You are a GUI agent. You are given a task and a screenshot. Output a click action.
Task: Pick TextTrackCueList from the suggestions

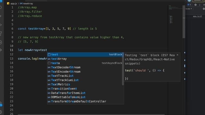pyautogui.click(x=85, y=80)
